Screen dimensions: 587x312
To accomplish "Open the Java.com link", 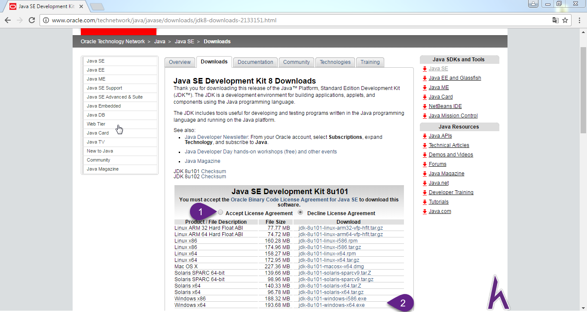I will coord(440,211).
